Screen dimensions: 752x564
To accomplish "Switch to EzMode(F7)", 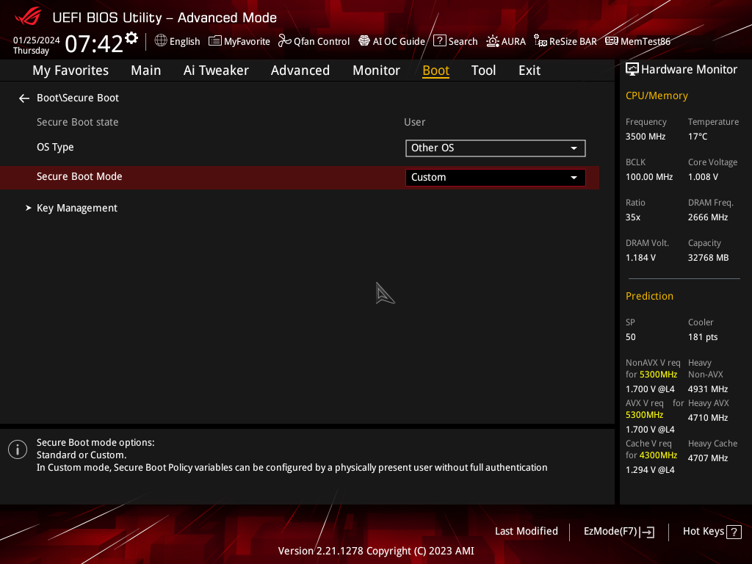I will click(x=618, y=532).
